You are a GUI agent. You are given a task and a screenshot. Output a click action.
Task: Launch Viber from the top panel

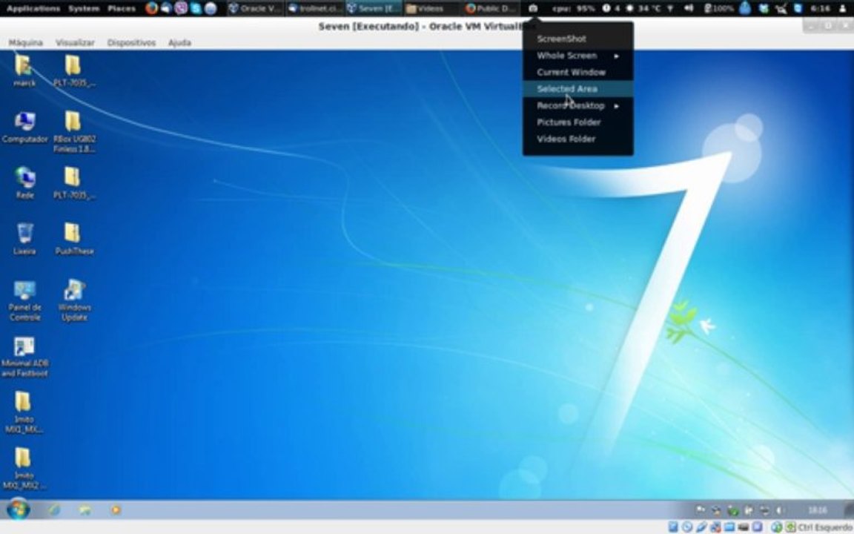(x=182, y=8)
